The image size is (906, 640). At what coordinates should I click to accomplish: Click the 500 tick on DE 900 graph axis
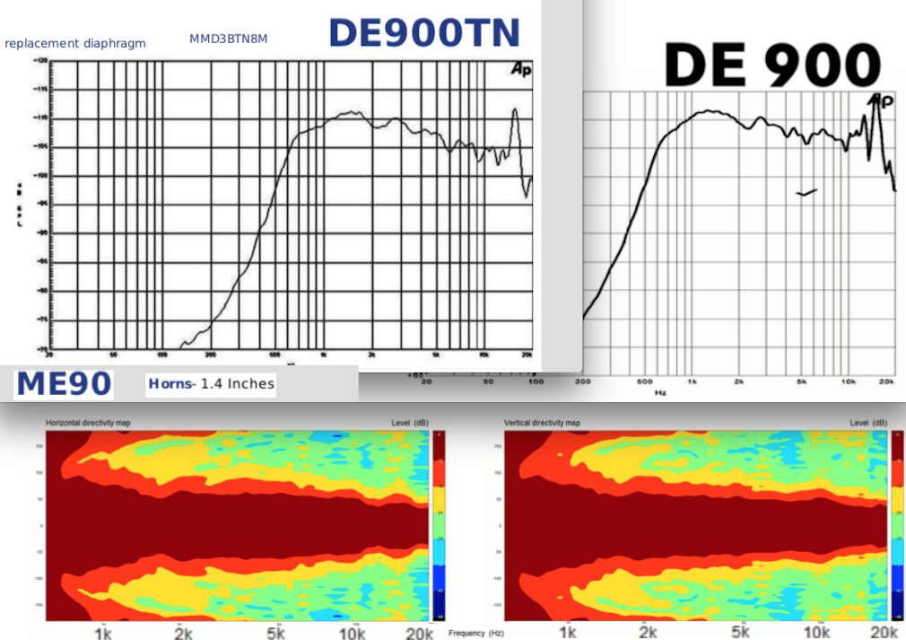click(644, 381)
